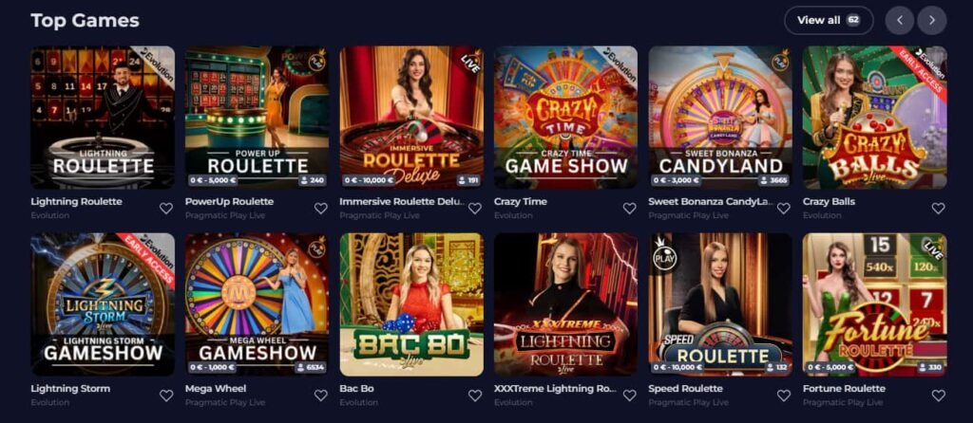Favorite Fortune Roulette with heart
The height and width of the screenshot is (423, 973).
point(938,395)
